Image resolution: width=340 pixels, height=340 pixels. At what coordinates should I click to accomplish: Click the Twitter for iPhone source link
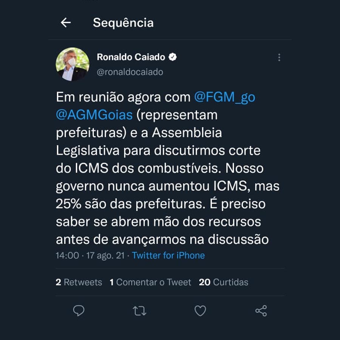coord(168,255)
